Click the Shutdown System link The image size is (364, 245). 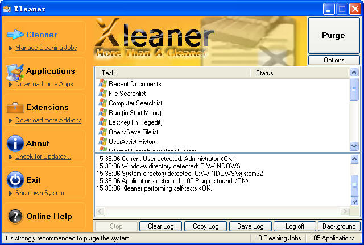pos(40,193)
